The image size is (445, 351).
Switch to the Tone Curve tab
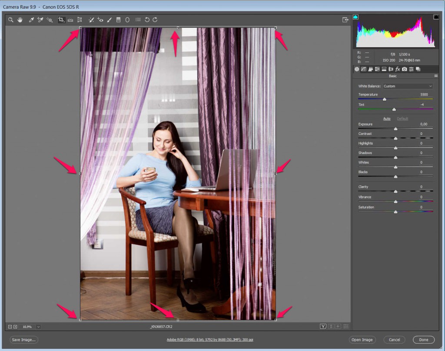tap(364, 69)
